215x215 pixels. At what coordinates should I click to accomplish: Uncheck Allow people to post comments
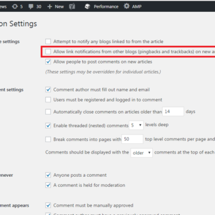tap(48, 62)
